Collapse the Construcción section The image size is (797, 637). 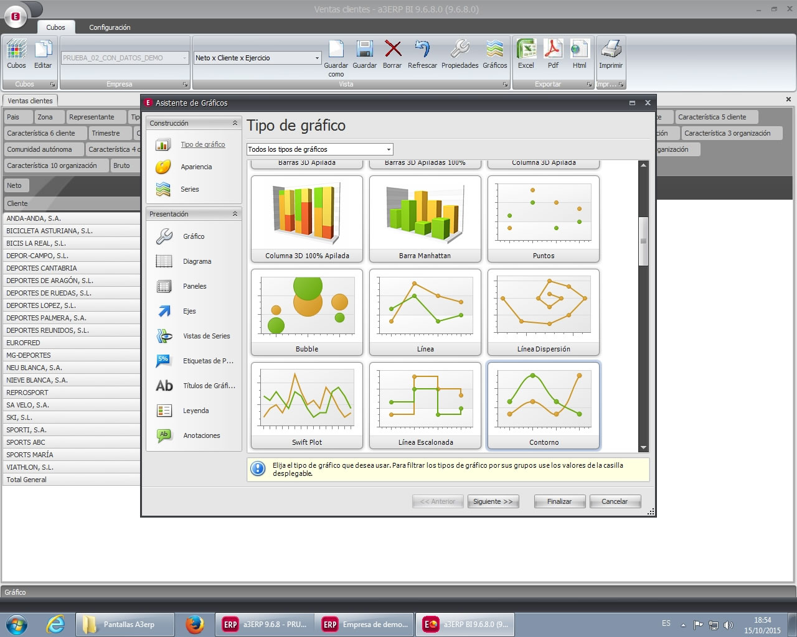[x=235, y=123]
